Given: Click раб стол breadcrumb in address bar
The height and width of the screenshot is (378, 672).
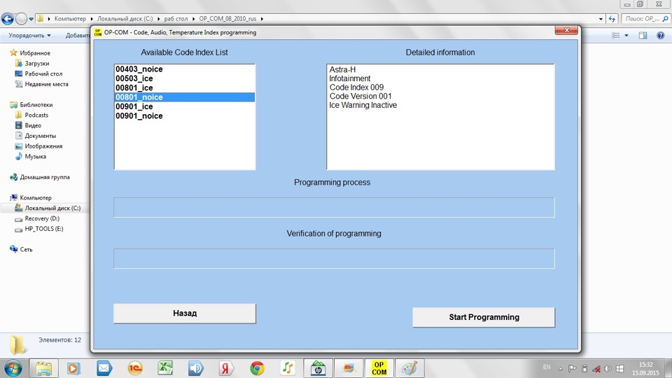Looking at the screenshot, I should coord(176,19).
